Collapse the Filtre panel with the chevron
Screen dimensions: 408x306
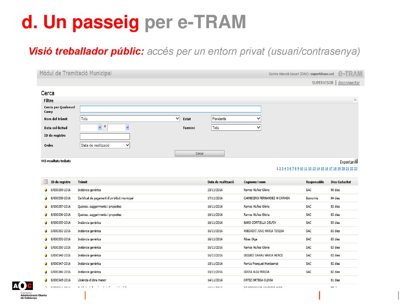pos(355,100)
